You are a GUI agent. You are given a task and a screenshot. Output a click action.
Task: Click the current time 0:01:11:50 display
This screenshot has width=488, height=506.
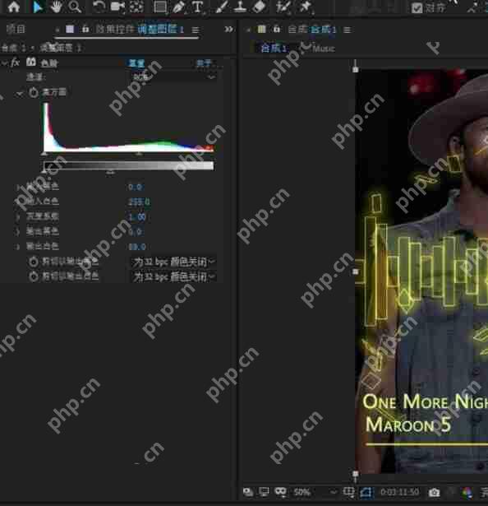point(399,492)
